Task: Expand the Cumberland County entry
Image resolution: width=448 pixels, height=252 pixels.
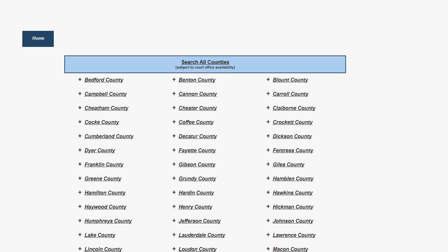Action: point(80,136)
